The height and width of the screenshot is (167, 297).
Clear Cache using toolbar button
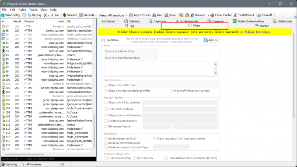tap(221, 15)
